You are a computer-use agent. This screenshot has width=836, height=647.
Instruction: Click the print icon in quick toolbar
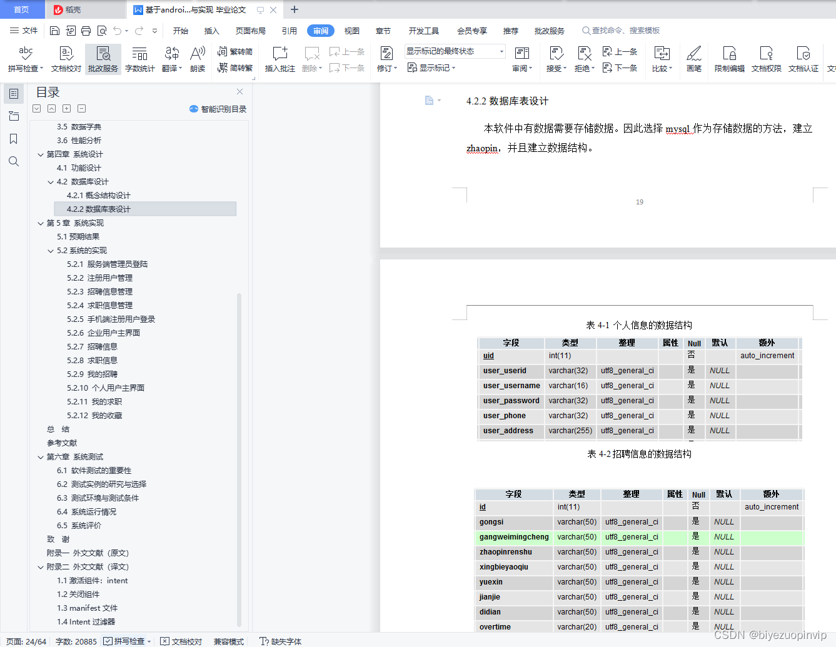(x=86, y=31)
